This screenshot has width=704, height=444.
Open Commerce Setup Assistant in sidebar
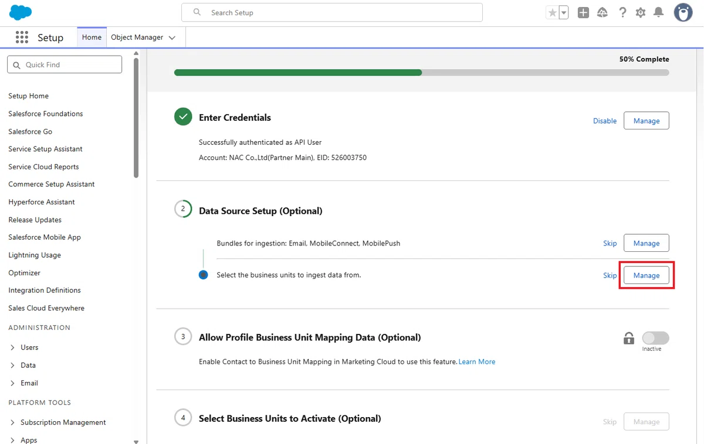click(52, 184)
